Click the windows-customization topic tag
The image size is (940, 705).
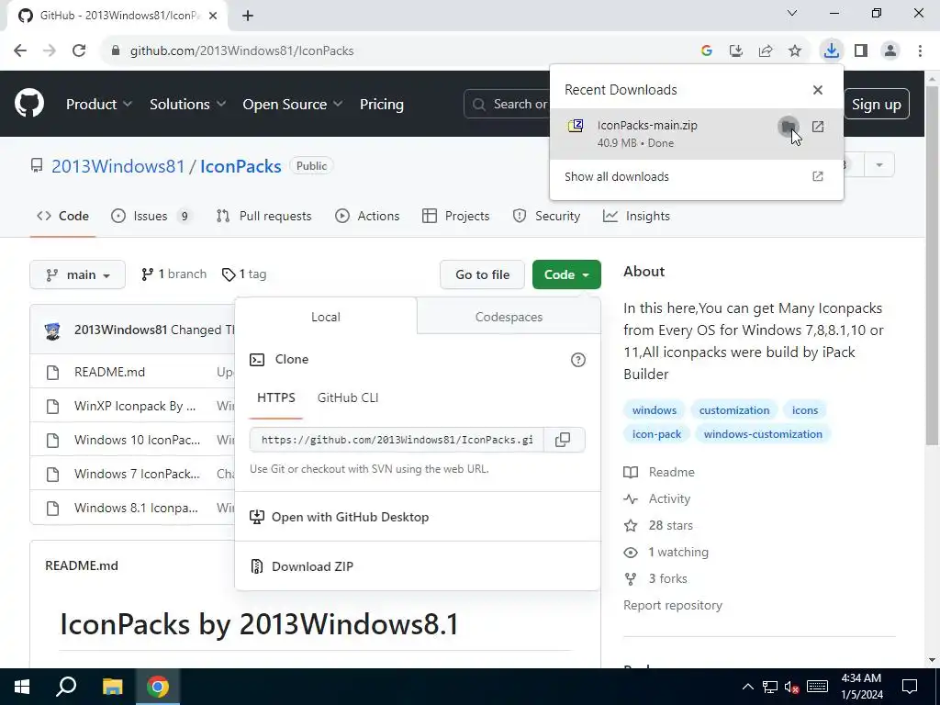coord(763,434)
